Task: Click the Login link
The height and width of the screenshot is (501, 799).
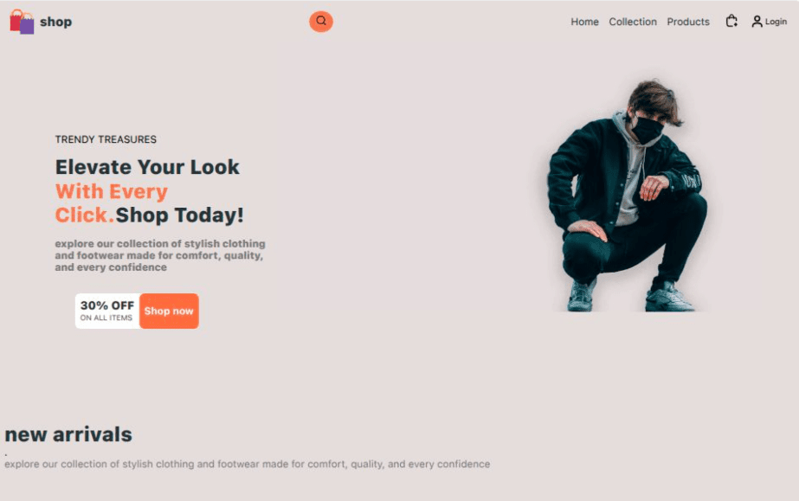Action: click(776, 22)
